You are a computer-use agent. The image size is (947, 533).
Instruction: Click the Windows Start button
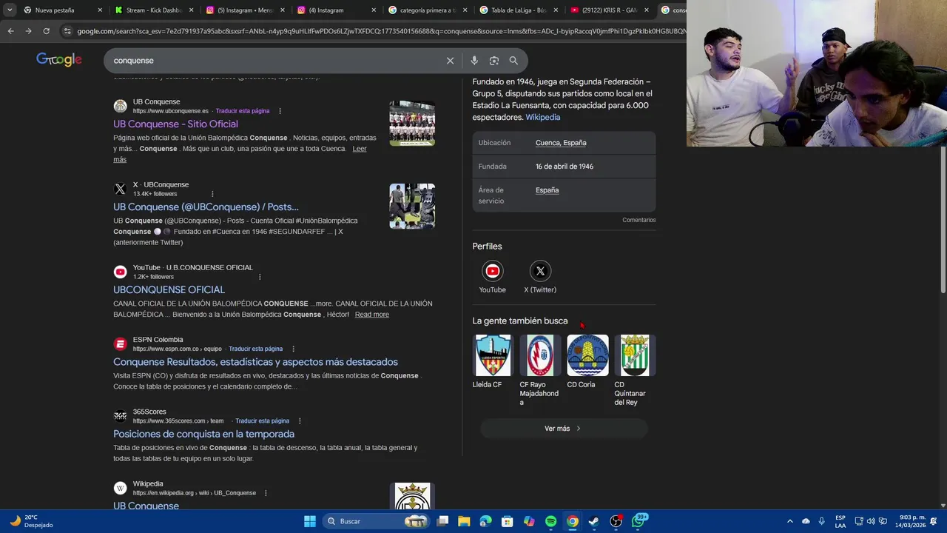(x=310, y=521)
